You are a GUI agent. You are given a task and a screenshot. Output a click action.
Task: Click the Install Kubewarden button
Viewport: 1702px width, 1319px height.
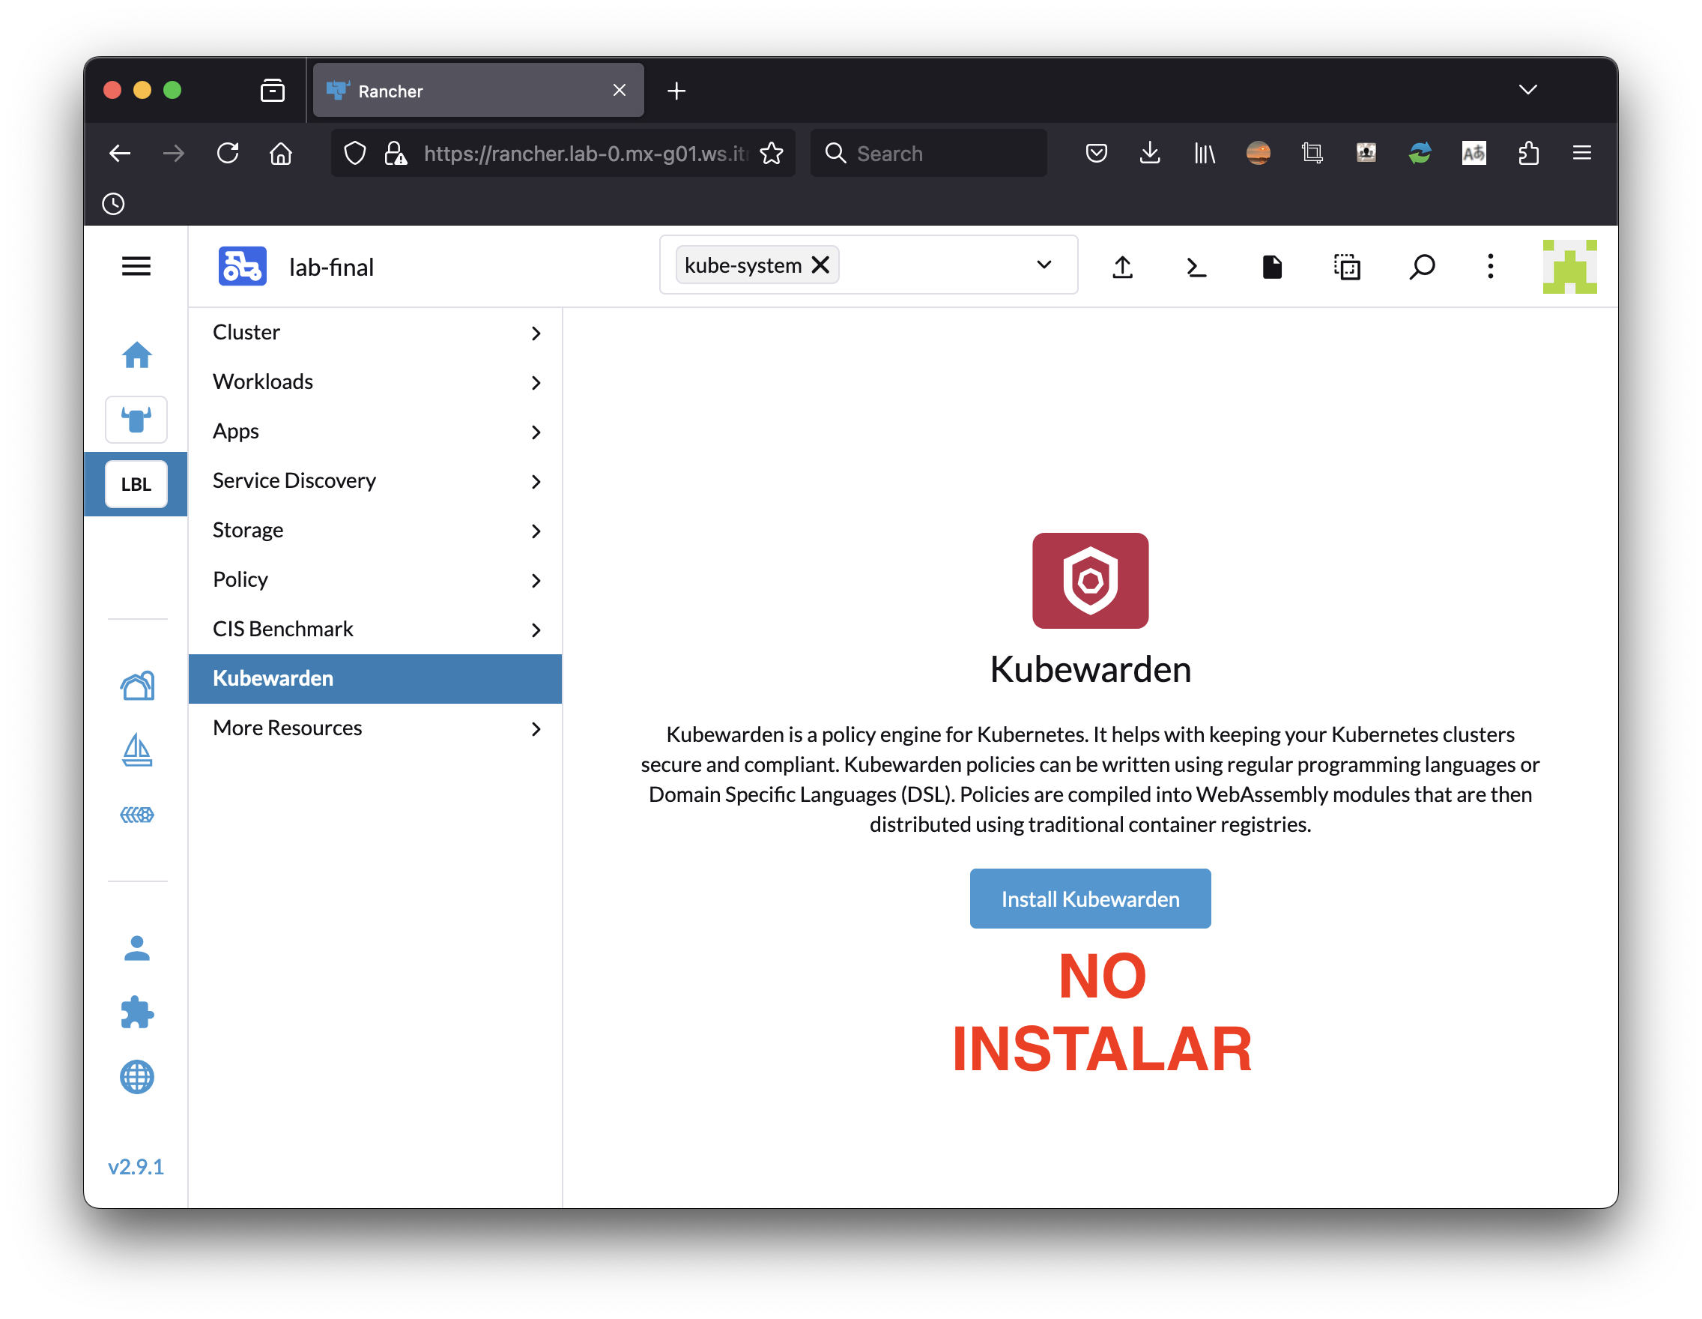[x=1090, y=899]
